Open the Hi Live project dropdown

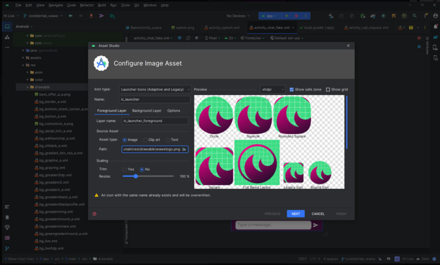click(11, 16)
